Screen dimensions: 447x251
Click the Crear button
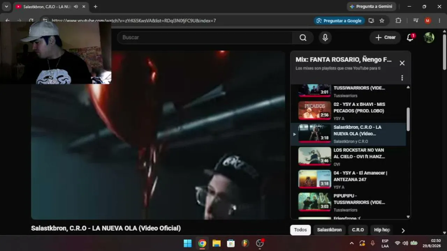pos(385,37)
